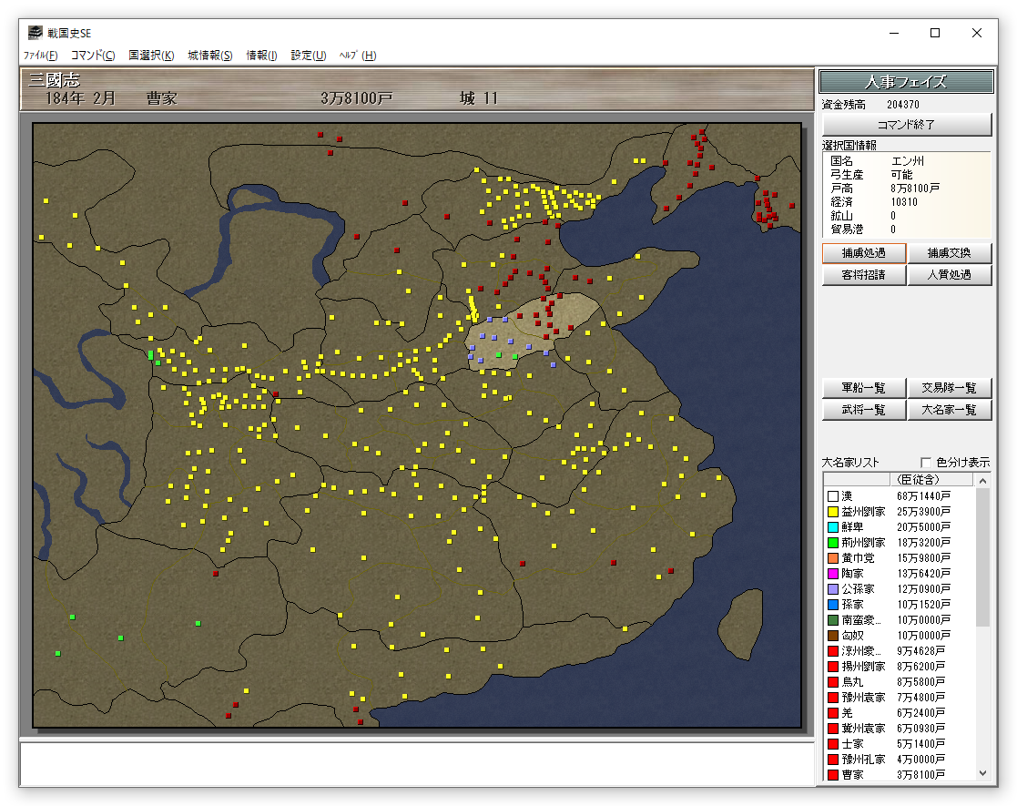Click the (臣従含) column header

click(x=917, y=479)
